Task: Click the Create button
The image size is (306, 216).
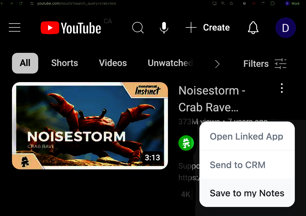Action: (208, 27)
